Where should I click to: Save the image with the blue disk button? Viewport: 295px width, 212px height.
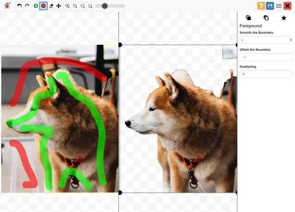[x=270, y=6]
